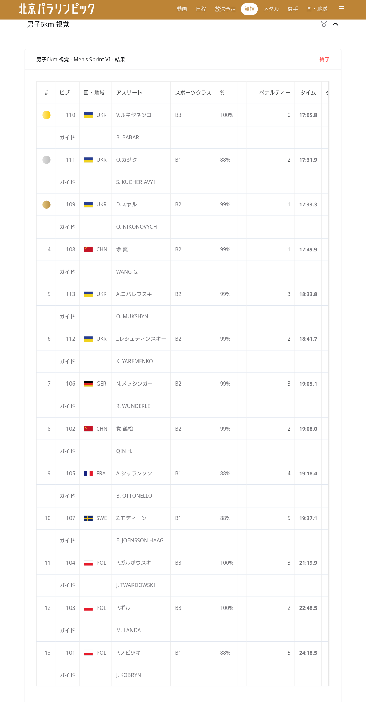Sort by the タイム column header
The image size is (366, 702).
click(308, 93)
